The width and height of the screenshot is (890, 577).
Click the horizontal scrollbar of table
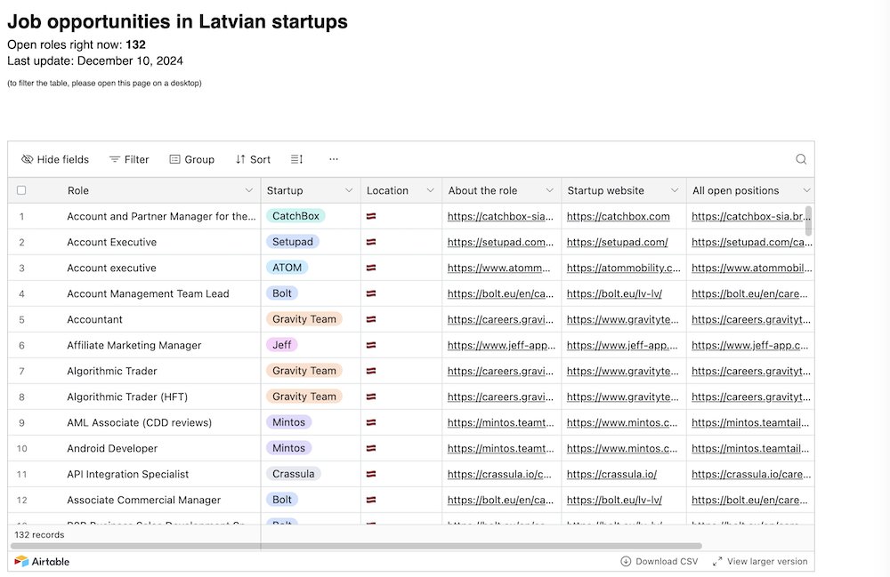pos(357,546)
